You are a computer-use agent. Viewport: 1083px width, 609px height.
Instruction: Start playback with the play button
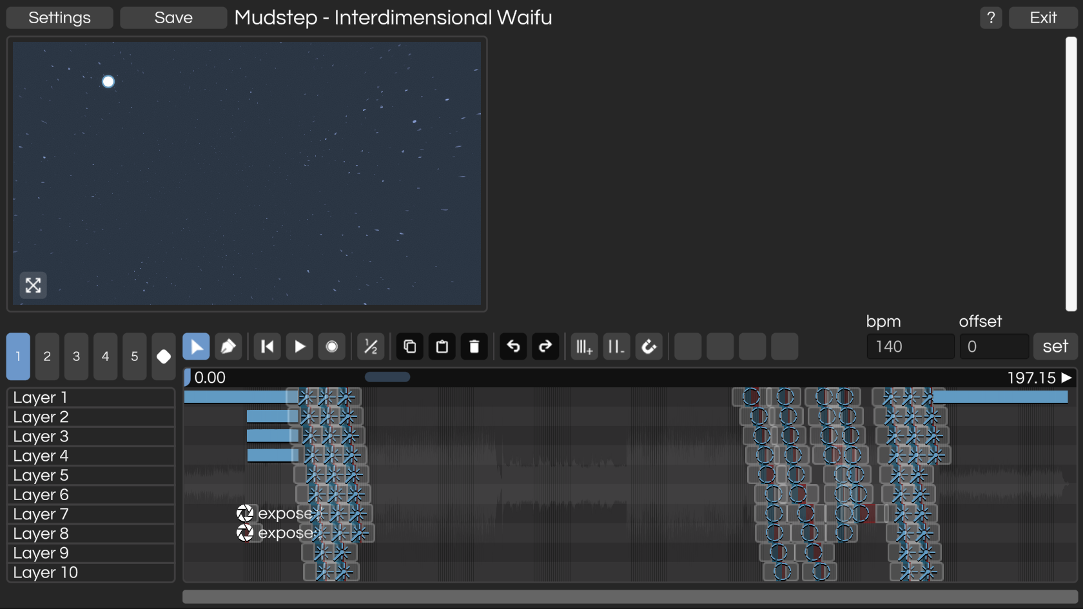300,347
